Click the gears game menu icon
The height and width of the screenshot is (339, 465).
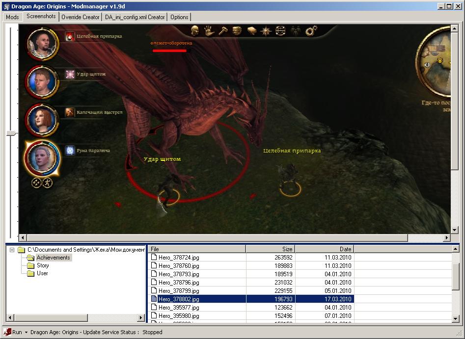[x=311, y=30]
